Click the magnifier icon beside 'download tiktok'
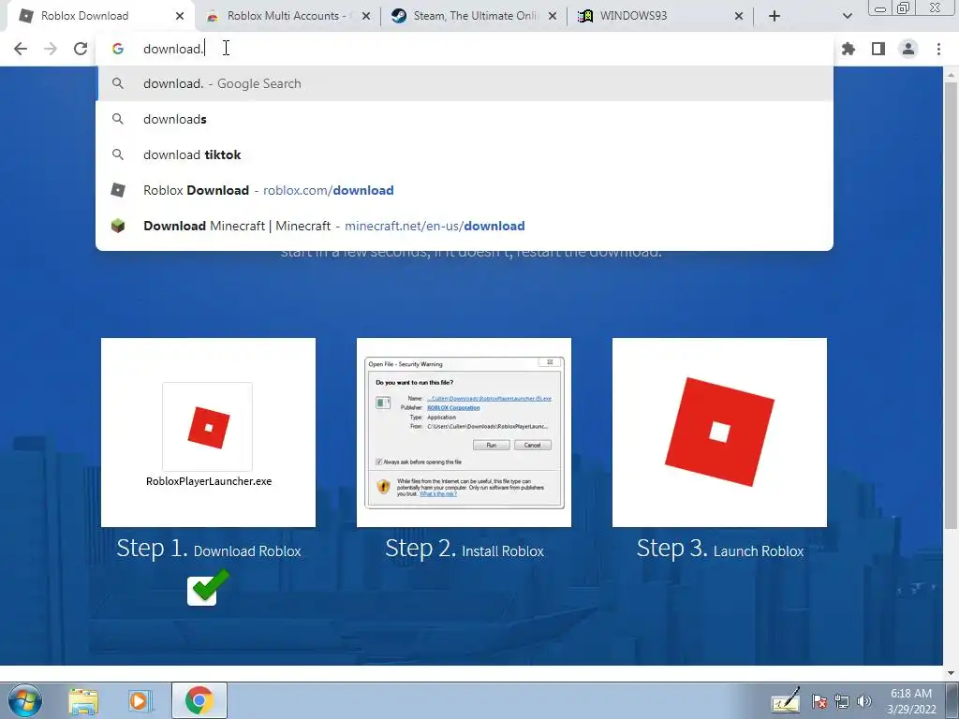This screenshot has width=959, height=719. pos(118,154)
